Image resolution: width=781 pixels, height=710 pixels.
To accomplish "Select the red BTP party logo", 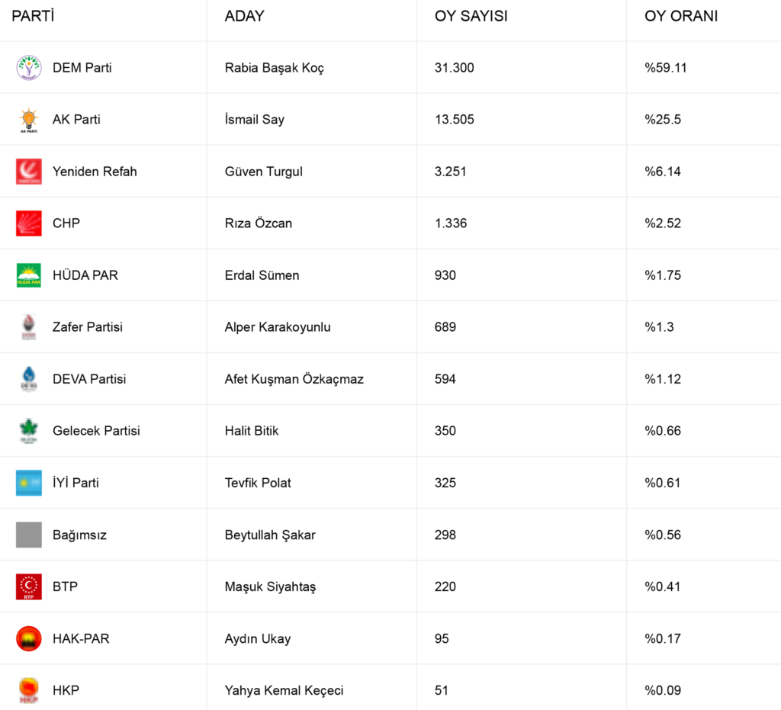I will click(29, 586).
